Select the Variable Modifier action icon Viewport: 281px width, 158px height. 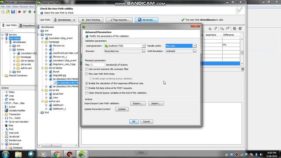pyautogui.click(x=7, y=111)
